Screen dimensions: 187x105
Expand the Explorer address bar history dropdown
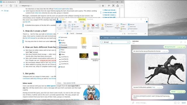123,34
